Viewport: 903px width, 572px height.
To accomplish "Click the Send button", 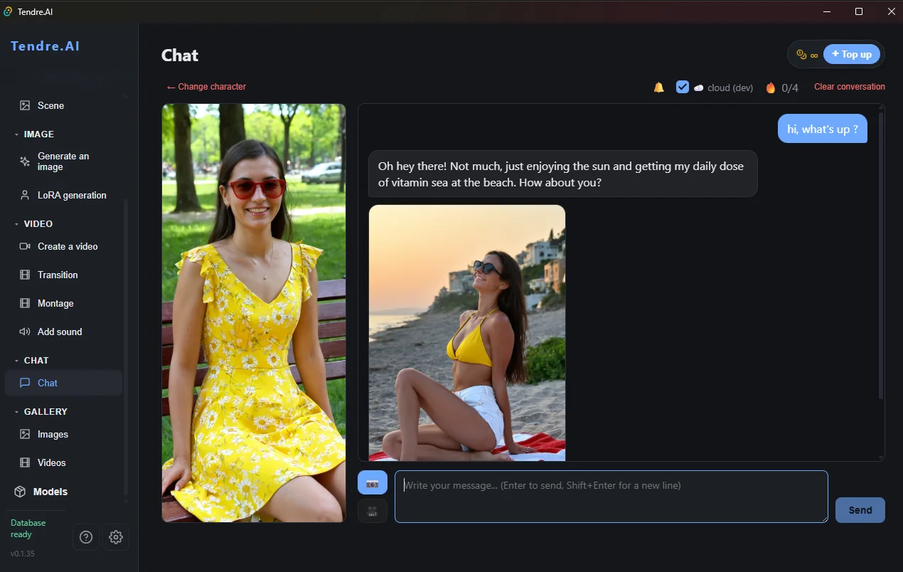I will pyautogui.click(x=860, y=510).
